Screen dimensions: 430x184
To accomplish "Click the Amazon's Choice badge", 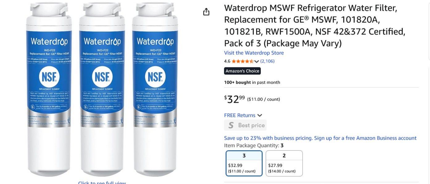I will [242, 71].
